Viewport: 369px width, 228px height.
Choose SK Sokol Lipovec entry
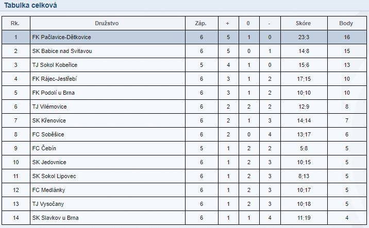pos(54,176)
